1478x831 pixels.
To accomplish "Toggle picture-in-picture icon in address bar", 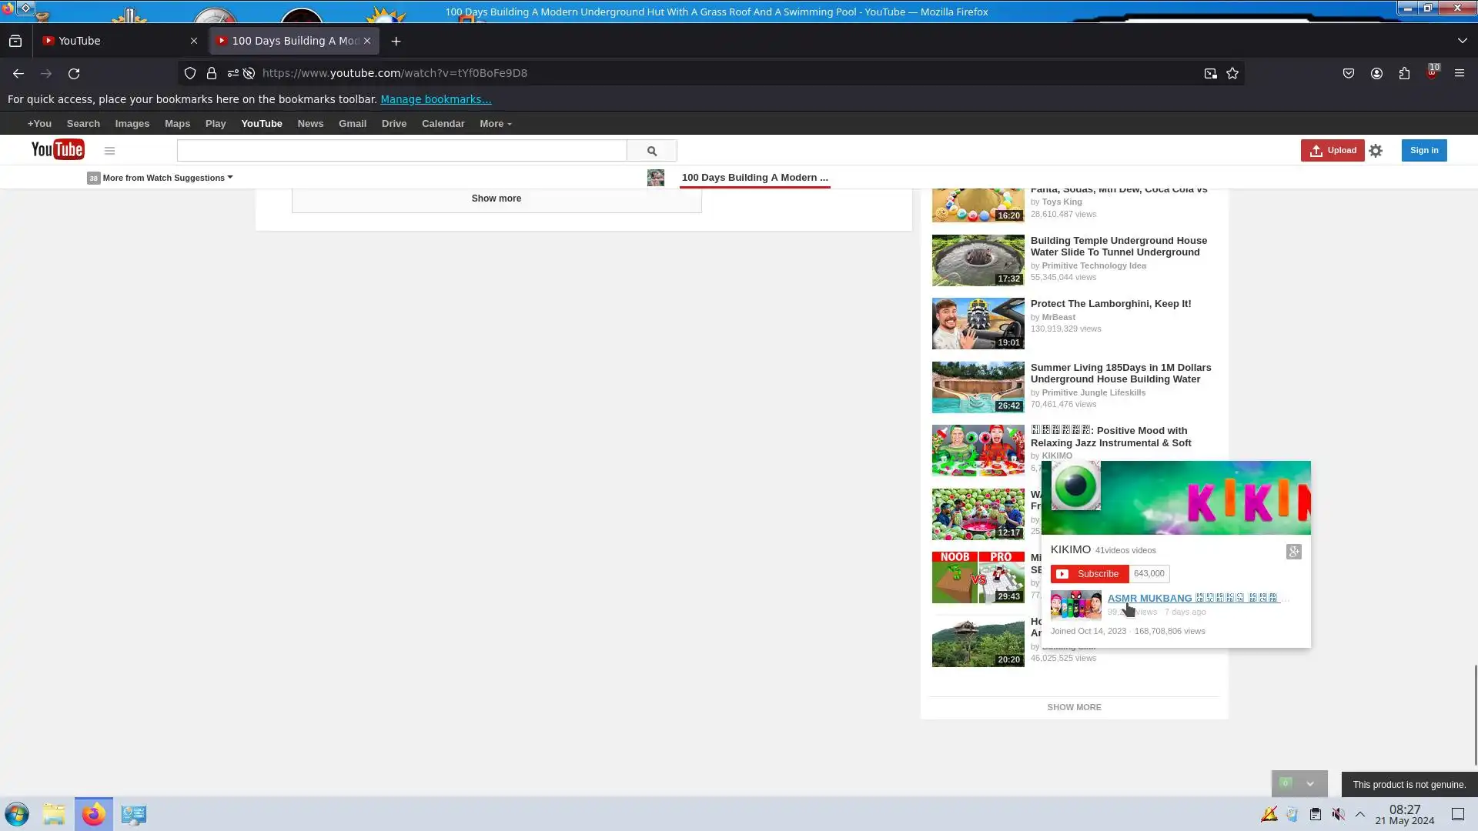I will tap(1210, 73).
